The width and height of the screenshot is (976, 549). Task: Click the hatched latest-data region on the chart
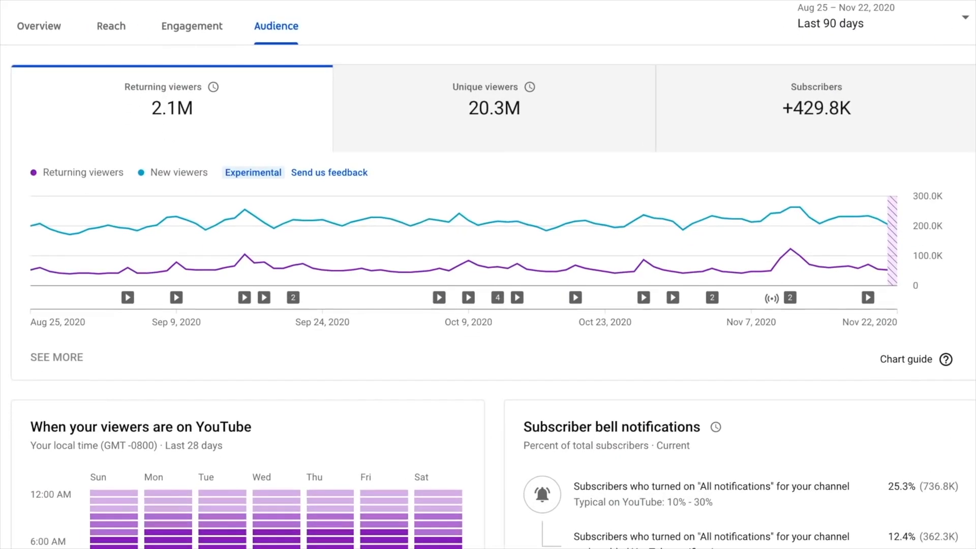(x=892, y=240)
